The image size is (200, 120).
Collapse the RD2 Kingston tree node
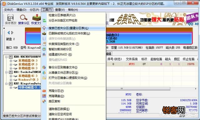[x=6, y=84]
